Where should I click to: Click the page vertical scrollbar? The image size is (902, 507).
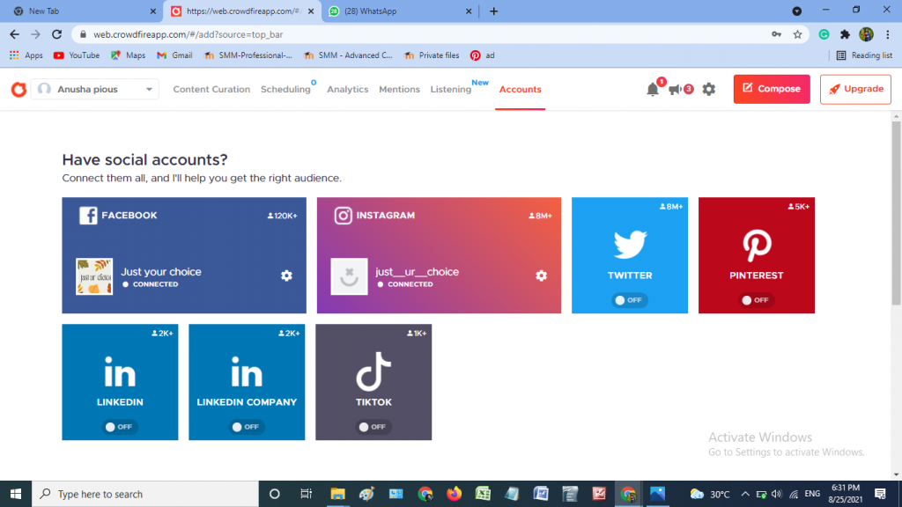[x=896, y=213]
